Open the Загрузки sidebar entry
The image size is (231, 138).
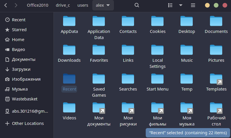click(x=21, y=69)
